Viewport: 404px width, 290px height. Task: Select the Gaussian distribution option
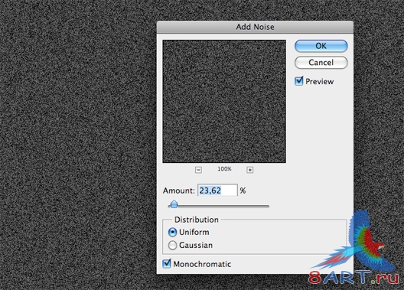pos(172,245)
